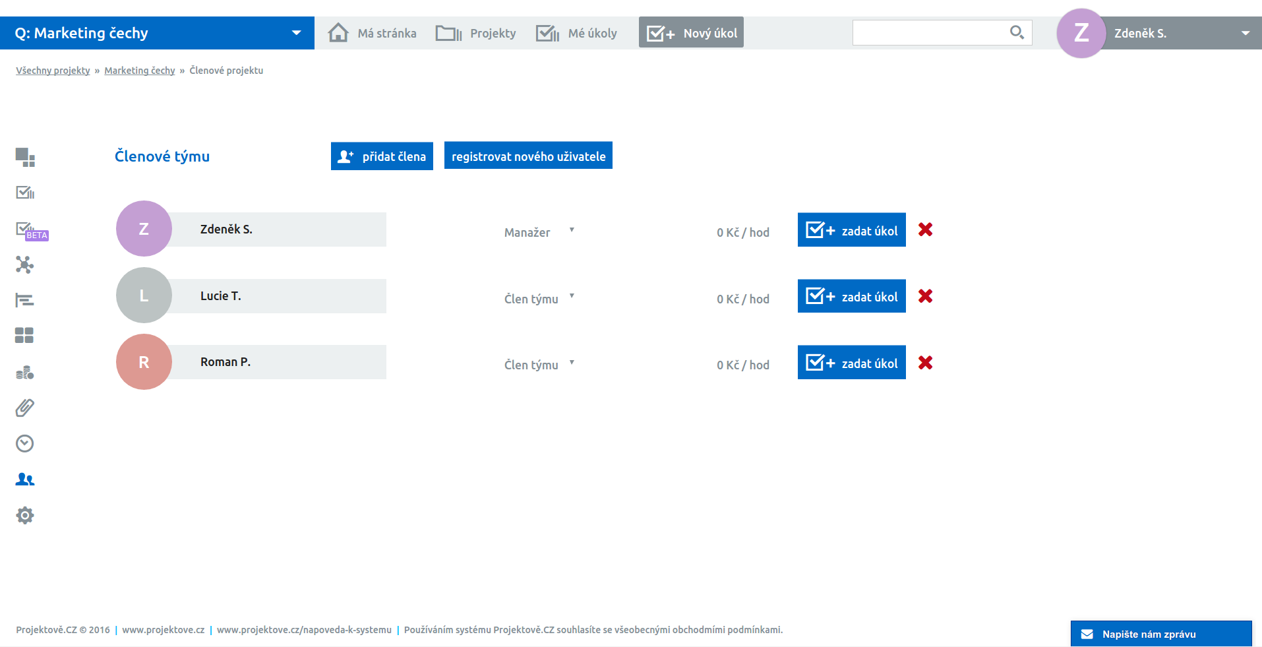Open the kanban board grid sidebar icon
The height and width of the screenshot is (647, 1262).
24,336
